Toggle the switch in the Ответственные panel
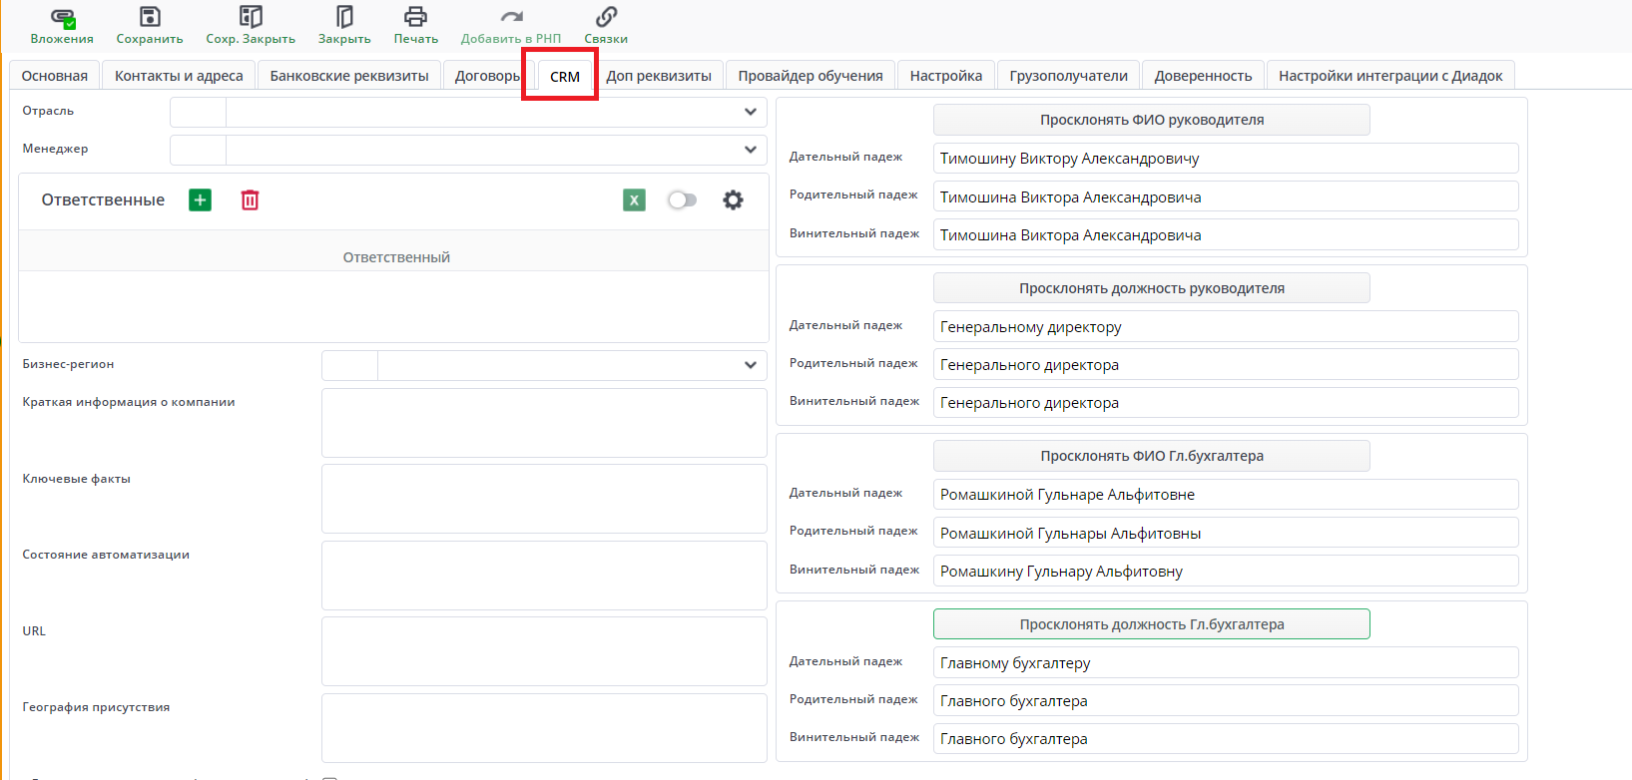 [683, 200]
